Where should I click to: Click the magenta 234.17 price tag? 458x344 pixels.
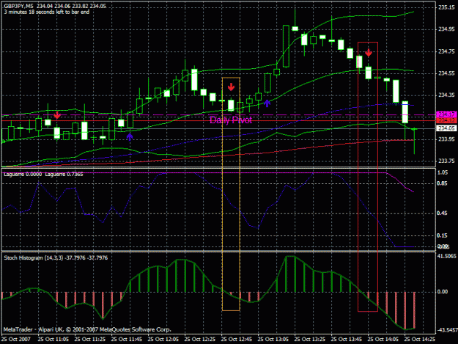point(446,114)
